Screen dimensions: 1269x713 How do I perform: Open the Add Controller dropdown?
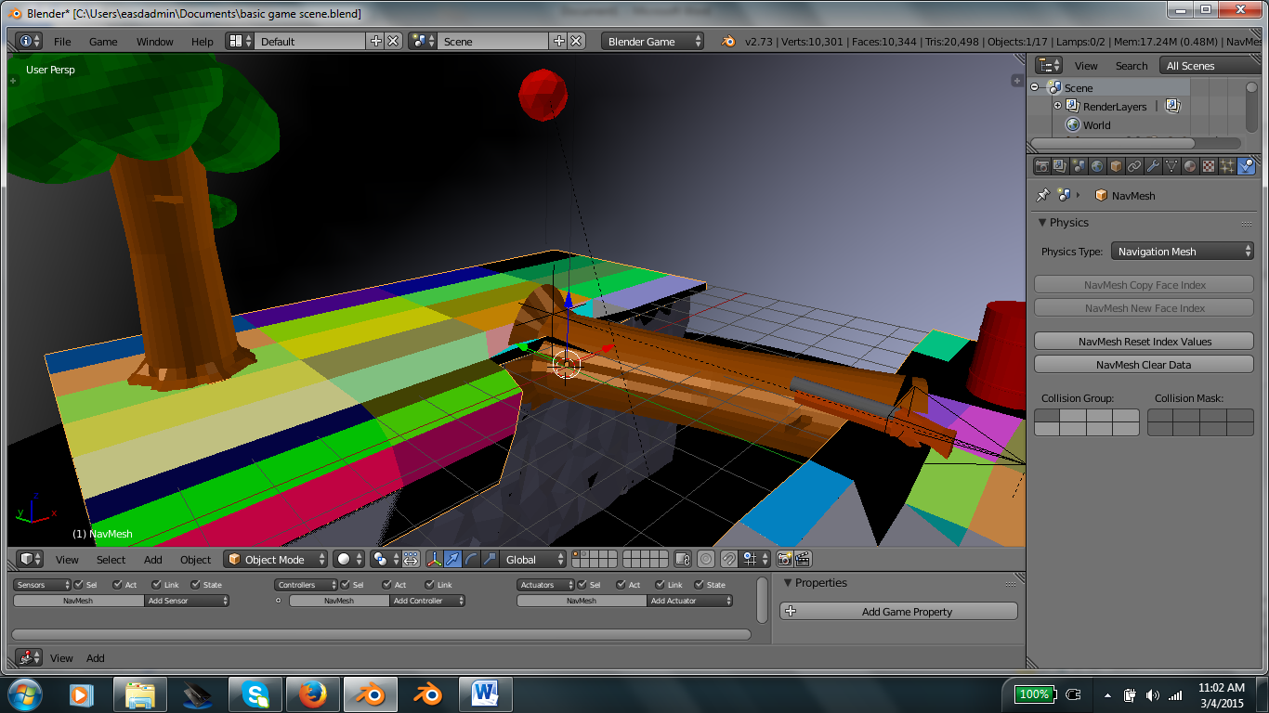tap(427, 601)
